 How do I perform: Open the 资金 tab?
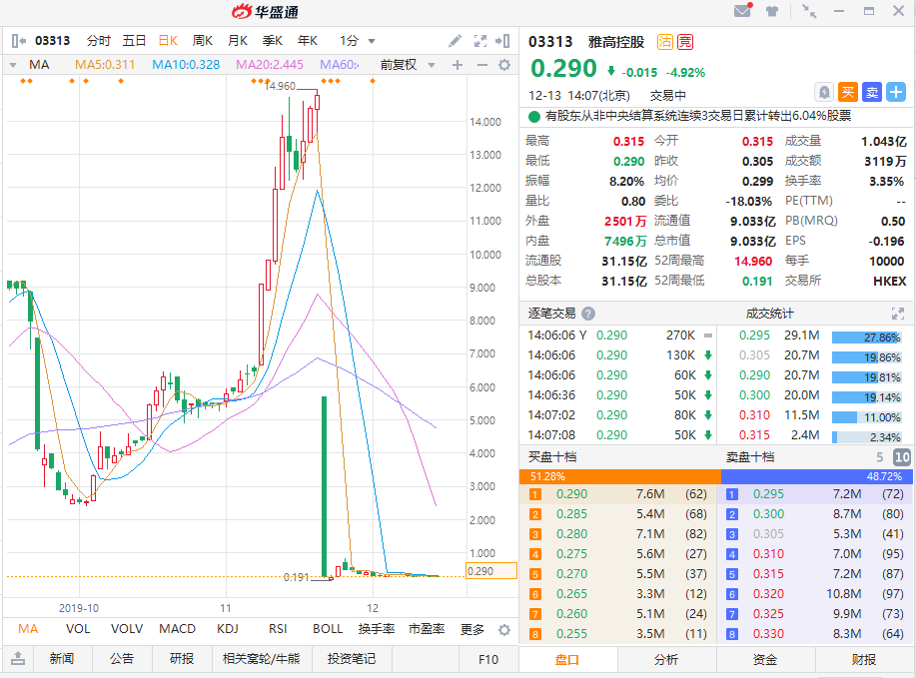tap(765, 659)
